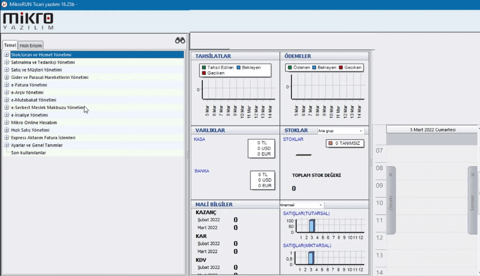Click the BANKA label
The image size is (480, 276).
pyautogui.click(x=202, y=171)
